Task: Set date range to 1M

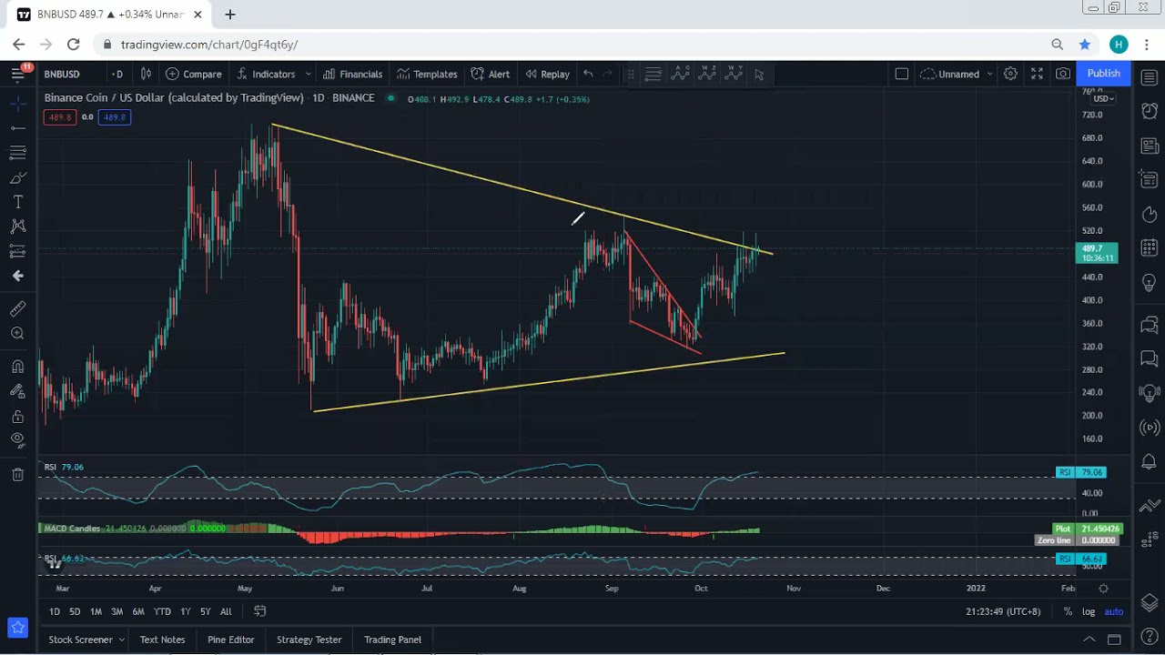Action: click(96, 611)
